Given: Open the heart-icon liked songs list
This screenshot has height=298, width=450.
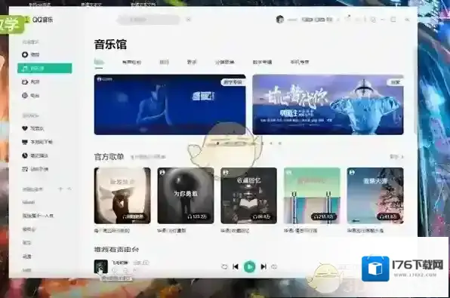Looking at the screenshot, I should [x=33, y=128].
